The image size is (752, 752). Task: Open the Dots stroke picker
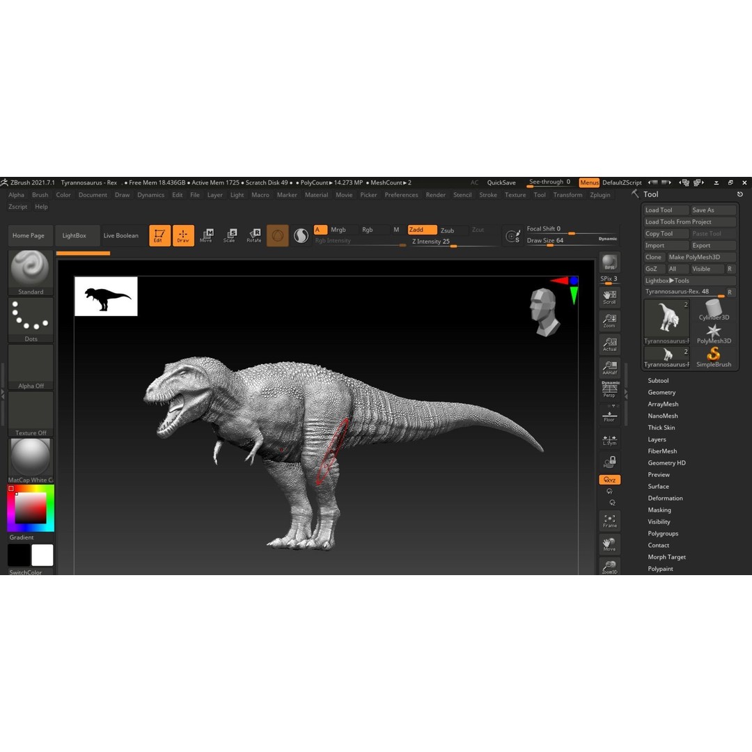coord(31,320)
